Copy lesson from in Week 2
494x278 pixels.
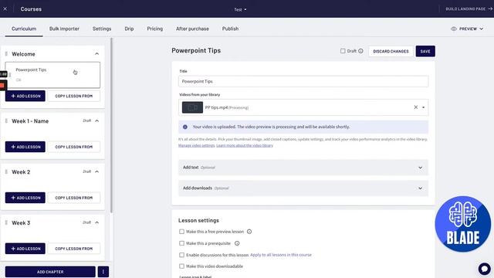click(x=74, y=198)
